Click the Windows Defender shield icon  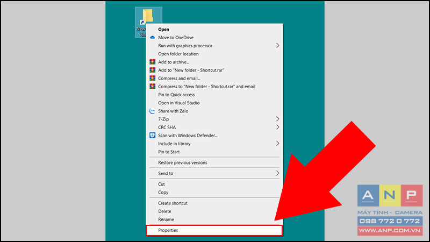point(153,136)
